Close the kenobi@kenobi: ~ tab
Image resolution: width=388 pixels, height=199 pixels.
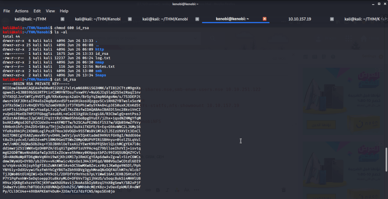click(x=265, y=19)
